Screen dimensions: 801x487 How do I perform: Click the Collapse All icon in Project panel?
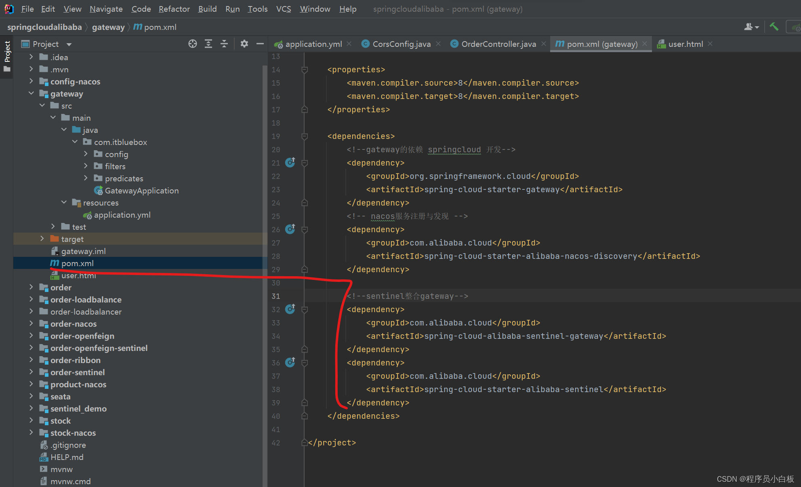pyautogui.click(x=224, y=44)
